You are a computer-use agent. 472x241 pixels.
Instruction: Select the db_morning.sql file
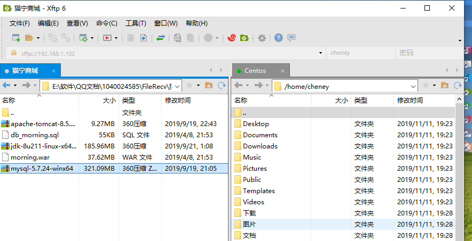coord(114,135)
